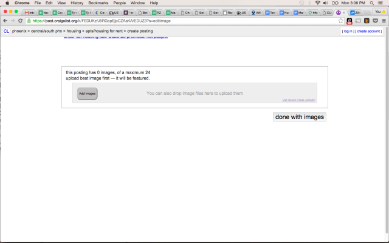
Task: Click the Add Images button
Action: tap(87, 94)
